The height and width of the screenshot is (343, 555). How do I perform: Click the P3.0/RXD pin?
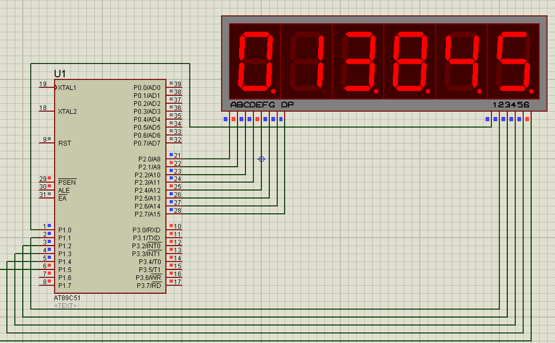pyautogui.click(x=146, y=230)
